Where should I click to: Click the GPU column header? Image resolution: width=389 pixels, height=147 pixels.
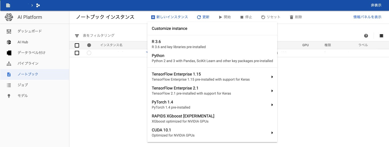tap(305, 45)
